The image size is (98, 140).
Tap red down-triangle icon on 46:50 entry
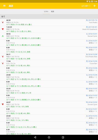coord(3,22)
